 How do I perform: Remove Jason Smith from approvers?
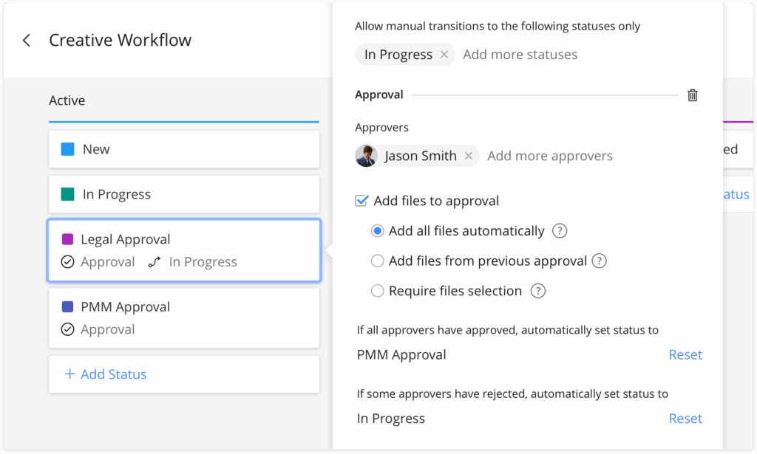click(x=468, y=156)
